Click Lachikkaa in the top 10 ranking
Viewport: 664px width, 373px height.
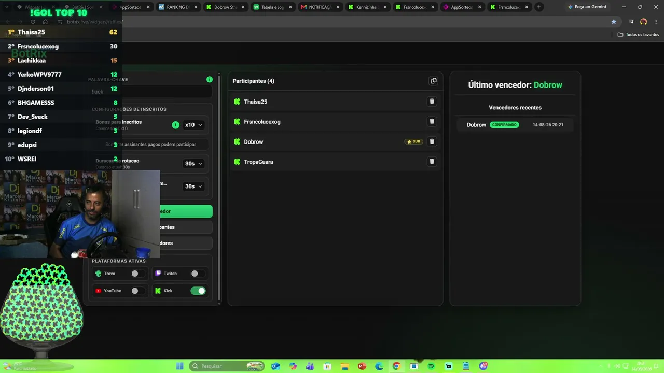(x=32, y=61)
